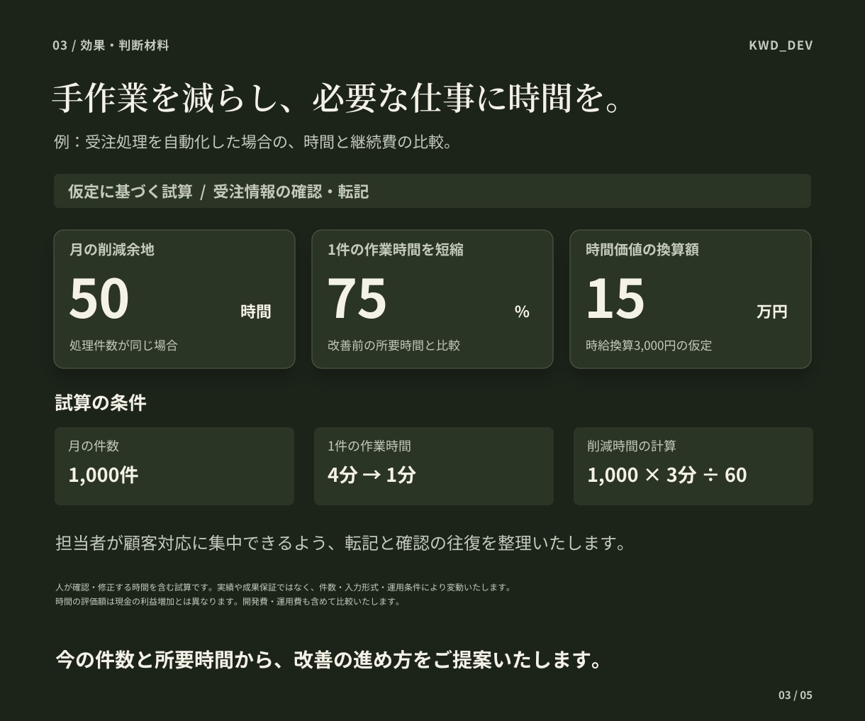Screen dimensions: 865x721
Task: Click the fine print line starting 時間の評価額は現金
Action: pyautogui.click(x=228, y=602)
